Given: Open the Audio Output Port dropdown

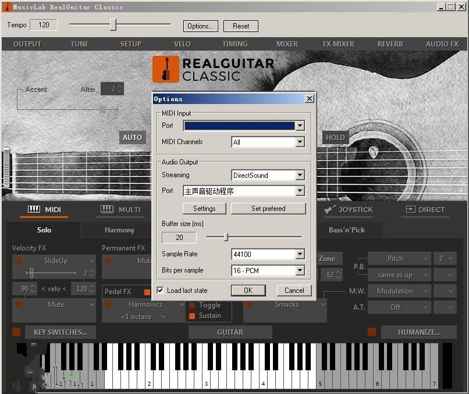Looking at the screenshot, I should click(300, 191).
